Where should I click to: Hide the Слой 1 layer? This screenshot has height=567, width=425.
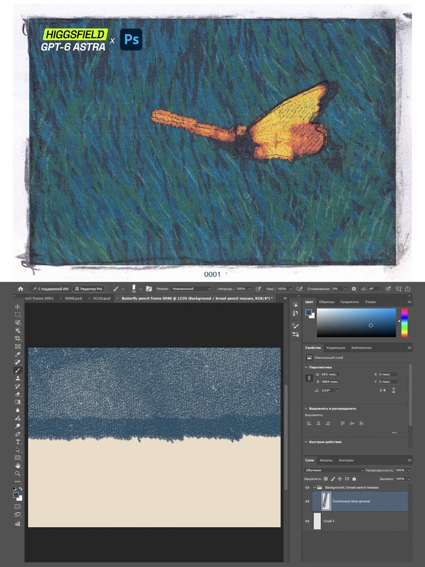click(x=307, y=521)
